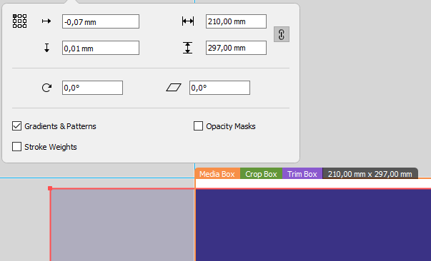Select the Trim Box tab
This screenshot has height=261, width=431.
tap(302, 174)
